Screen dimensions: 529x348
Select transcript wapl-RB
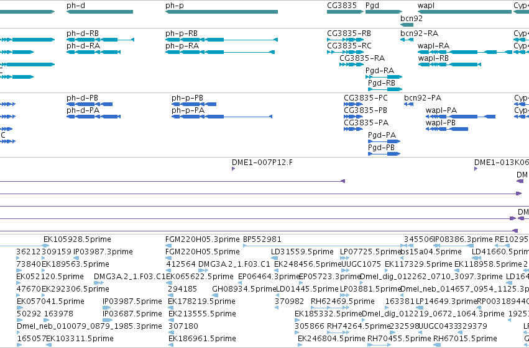pyautogui.click(x=449, y=65)
